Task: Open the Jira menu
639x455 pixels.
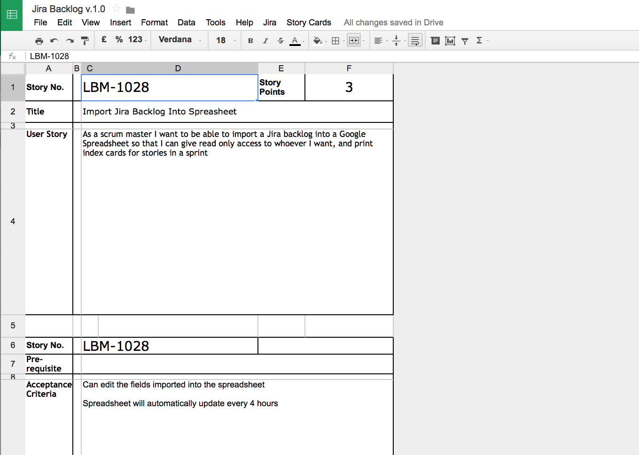Action: 269,23
